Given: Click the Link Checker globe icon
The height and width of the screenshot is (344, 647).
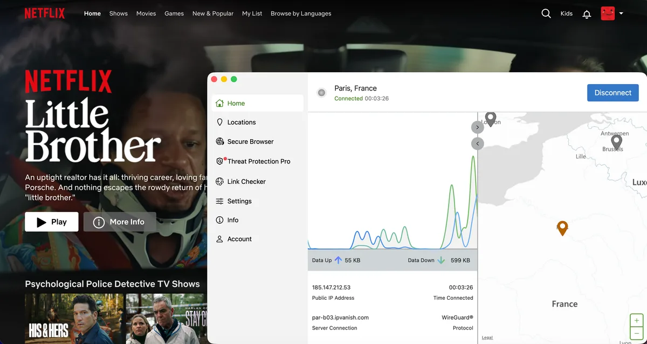Looking at the screenshot, I should click(x=219, y=182).
